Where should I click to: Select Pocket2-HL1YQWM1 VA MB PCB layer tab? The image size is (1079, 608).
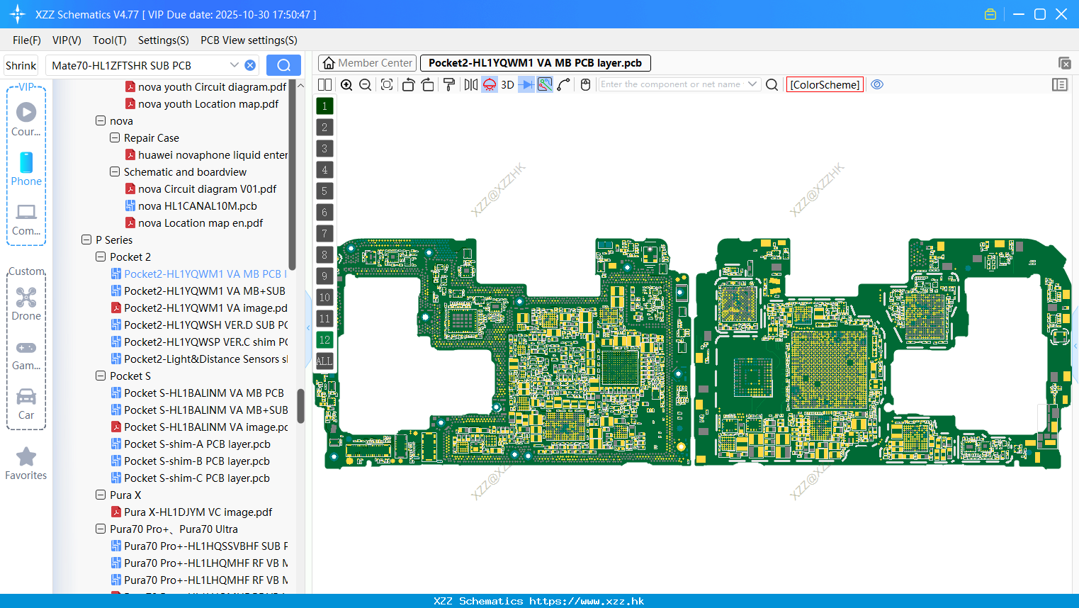(535, 63)
